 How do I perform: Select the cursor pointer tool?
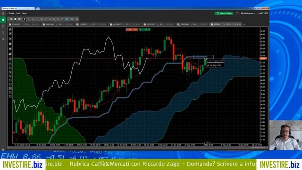[25, 19]
